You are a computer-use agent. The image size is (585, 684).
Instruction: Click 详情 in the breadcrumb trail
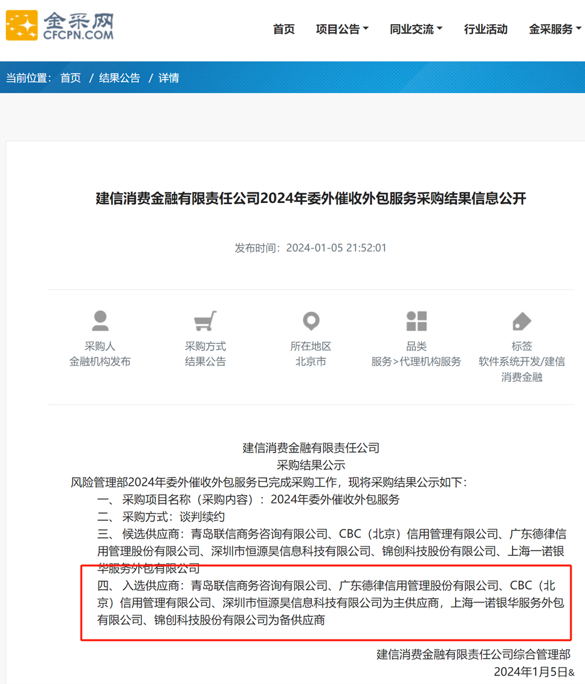click(x=169, y=78)
